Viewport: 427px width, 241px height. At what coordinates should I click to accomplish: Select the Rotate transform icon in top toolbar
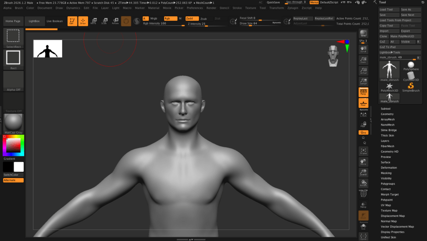pos(115,21)
